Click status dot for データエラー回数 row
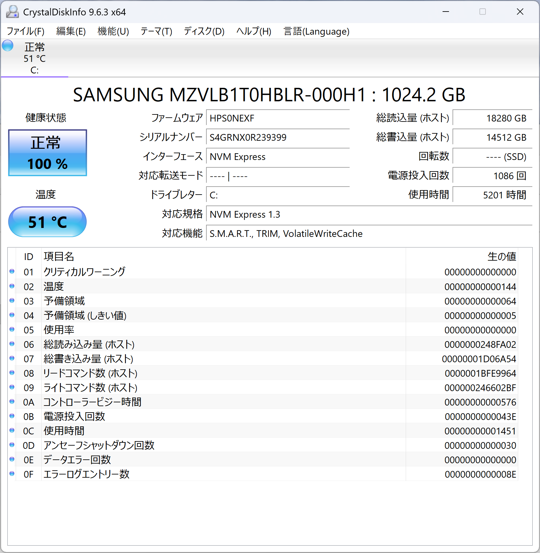The image size is (540, 553). pyautogui.click(x=12, y=459)
